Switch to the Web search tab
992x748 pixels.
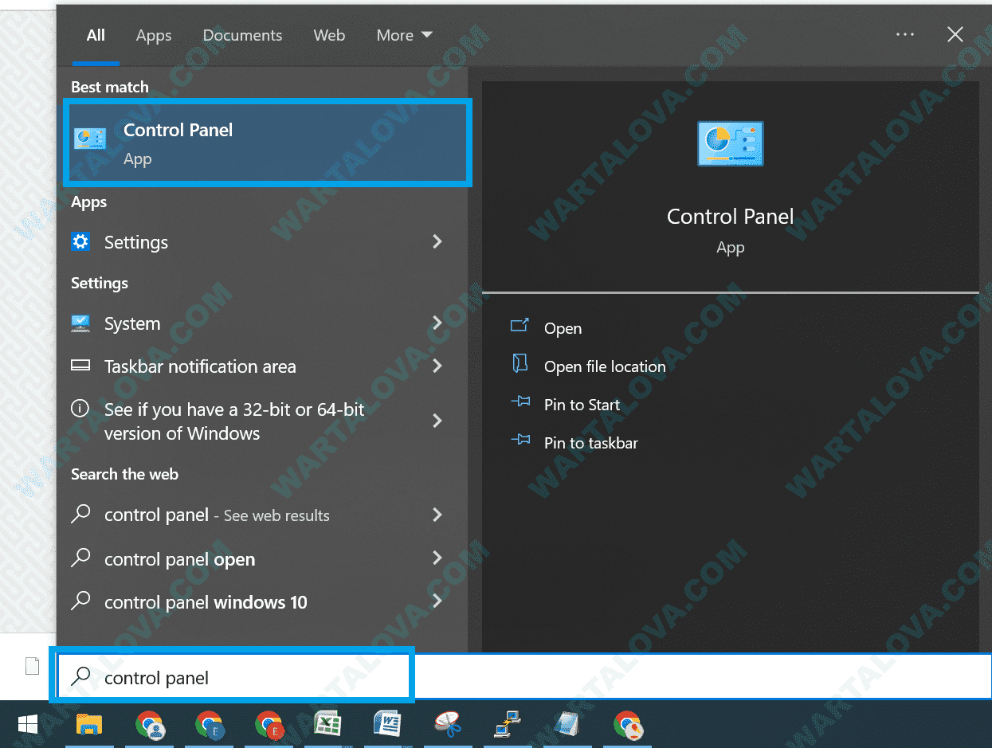tap(329, 35)
